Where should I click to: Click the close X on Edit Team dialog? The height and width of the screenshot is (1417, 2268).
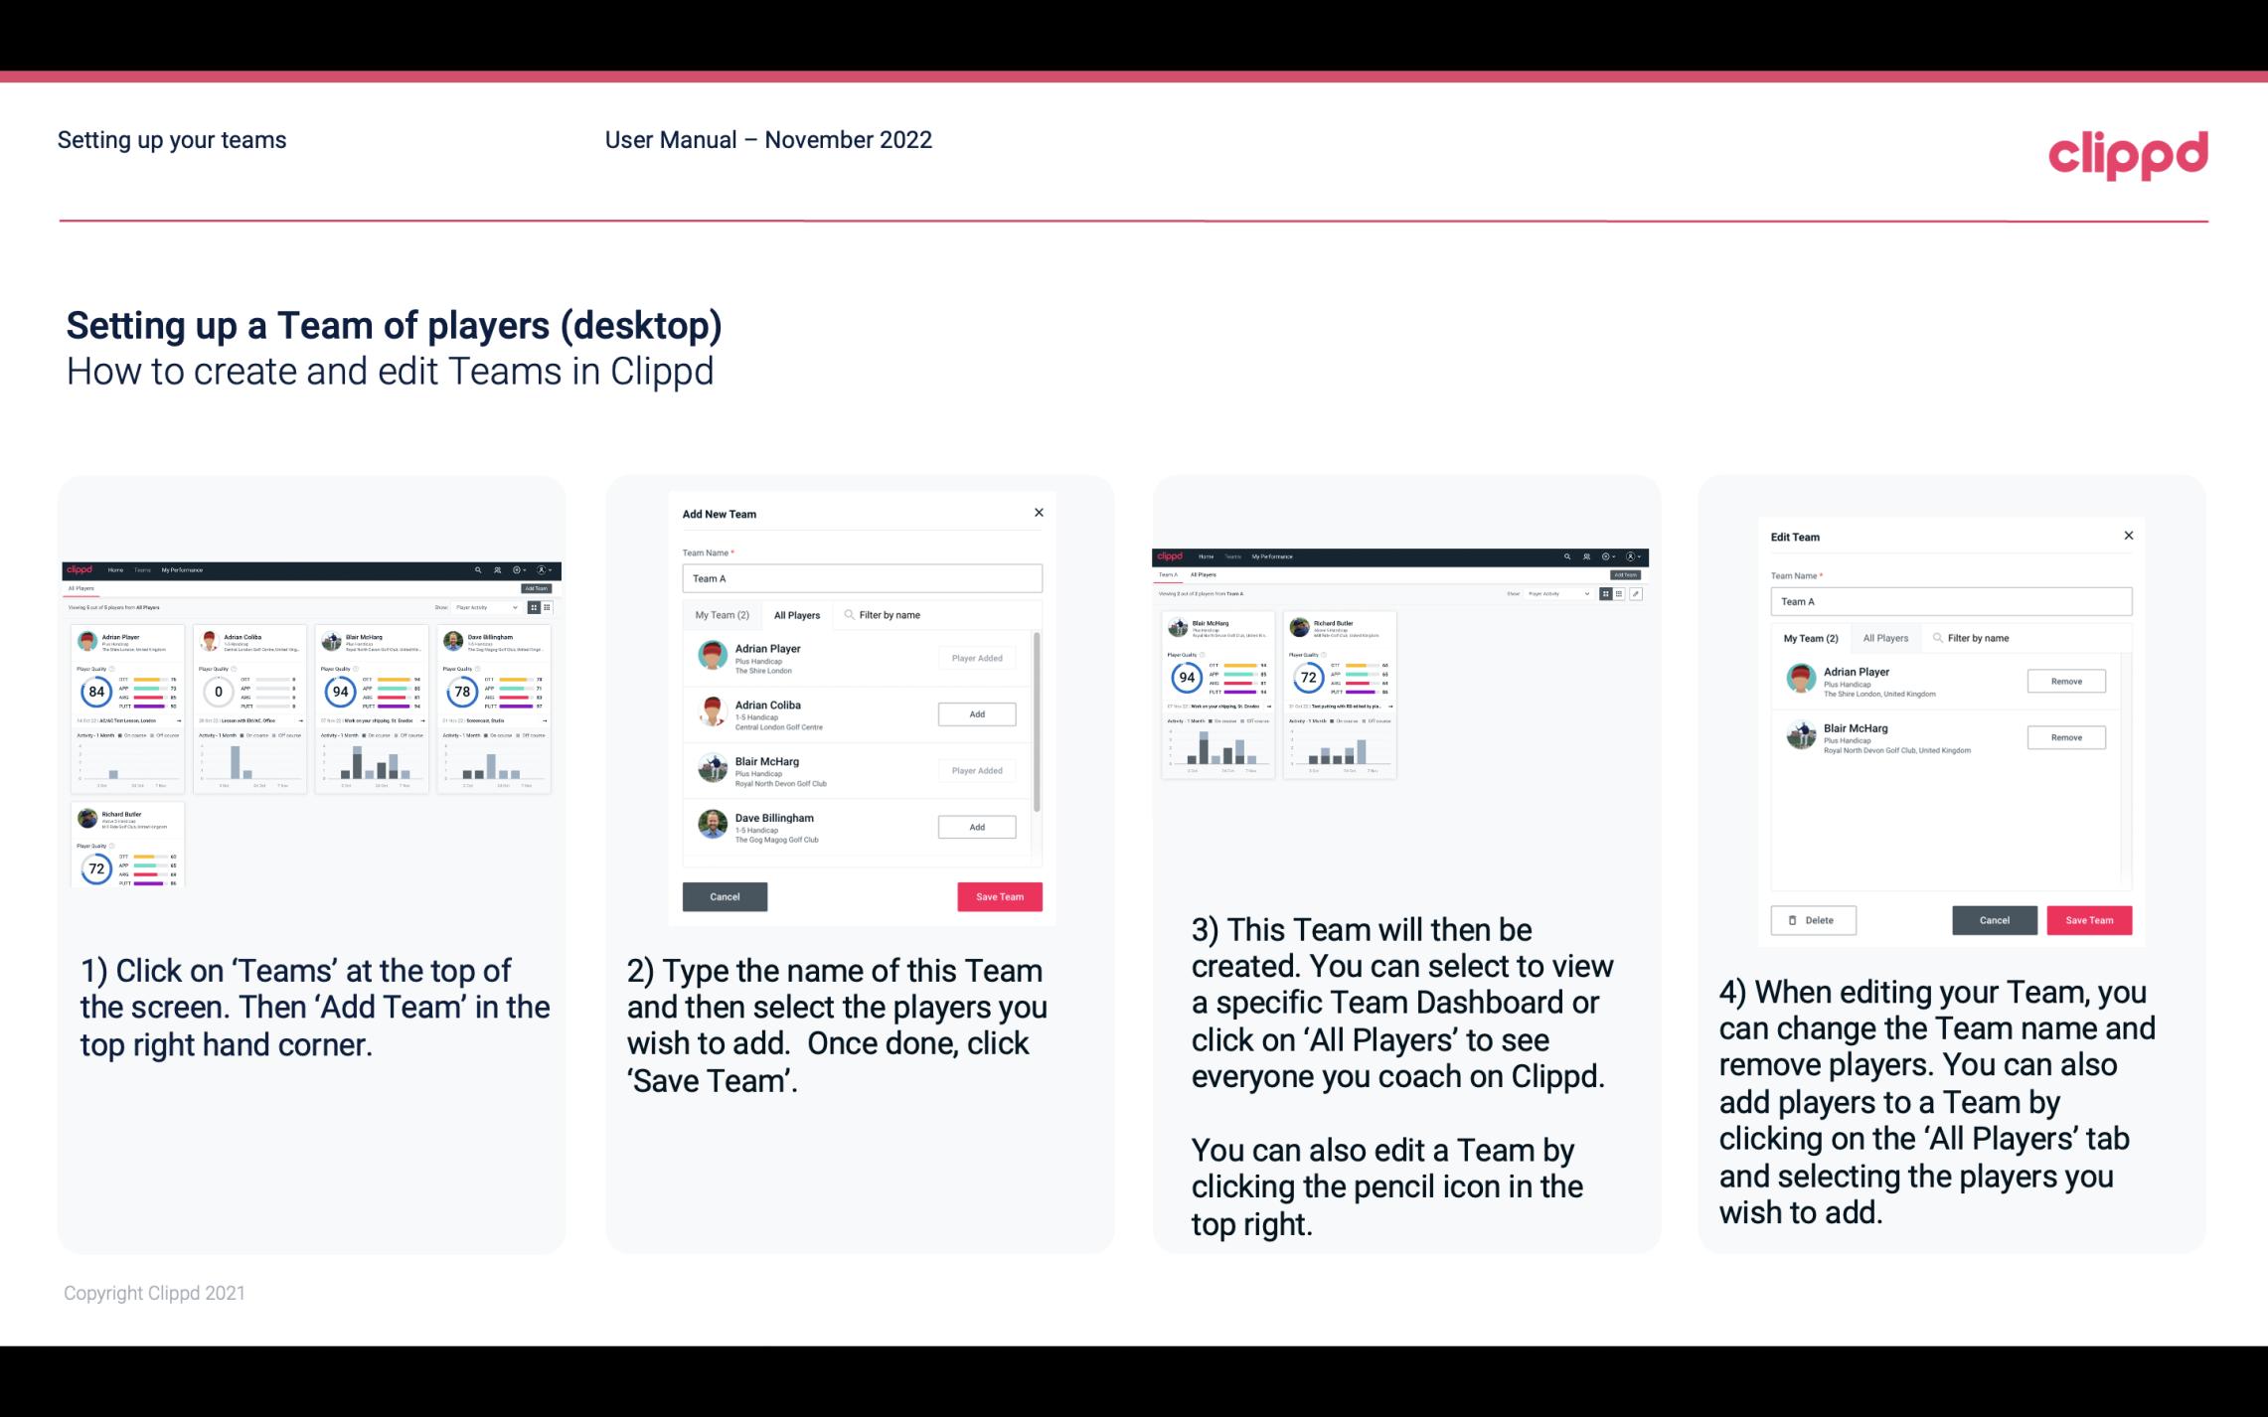2128,537
